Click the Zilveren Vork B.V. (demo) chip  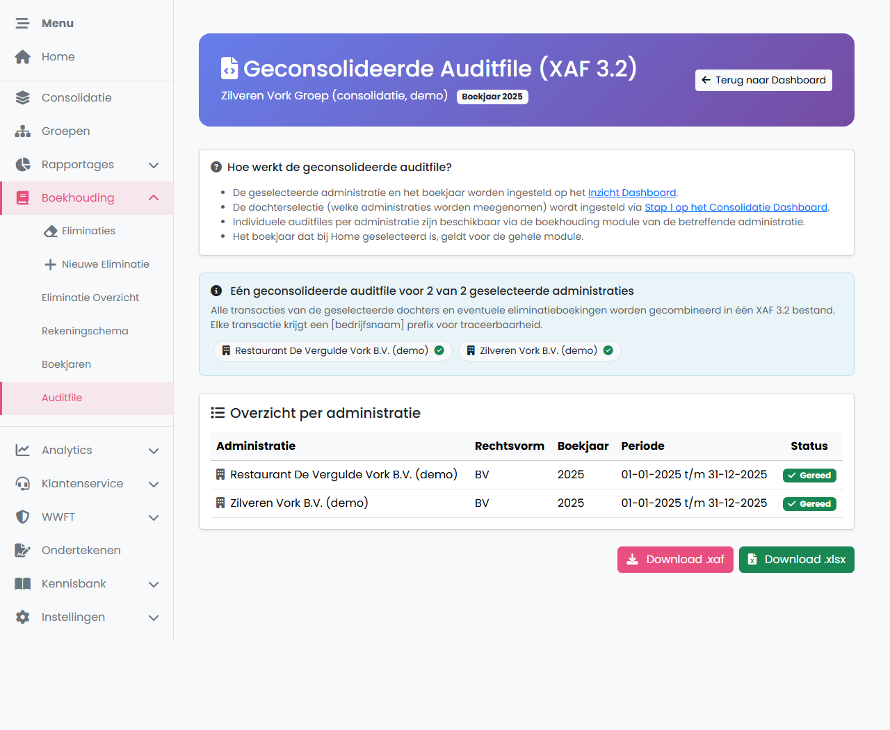pos(540,351)
